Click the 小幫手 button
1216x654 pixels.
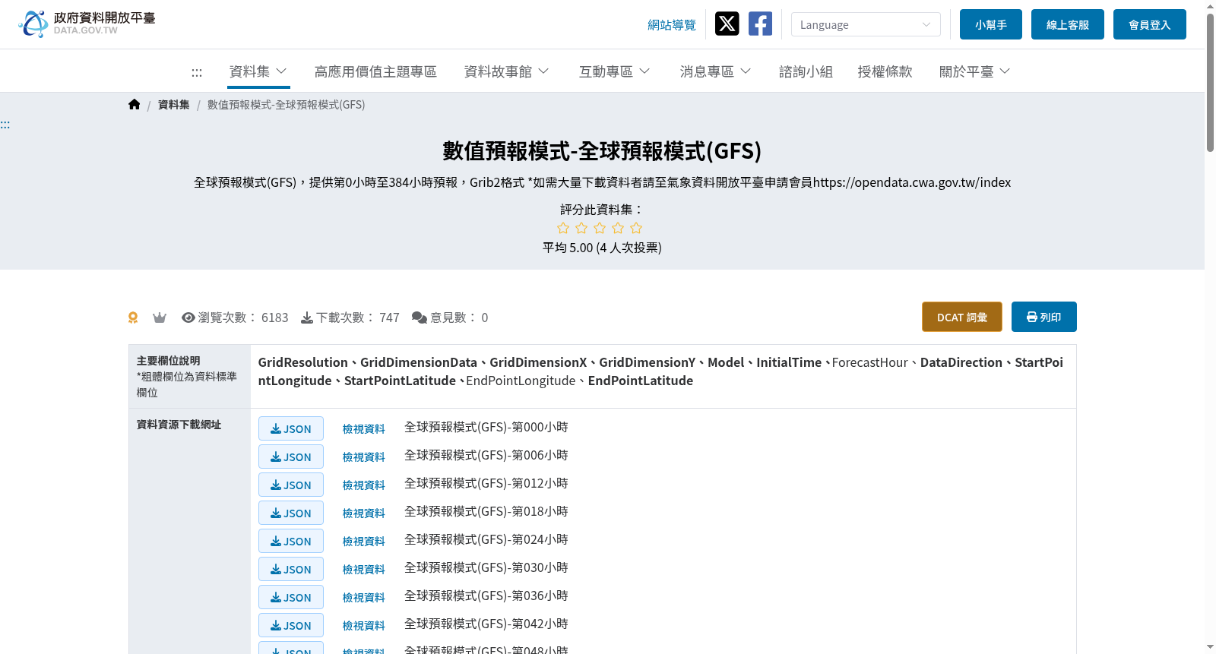click(991, 24)
